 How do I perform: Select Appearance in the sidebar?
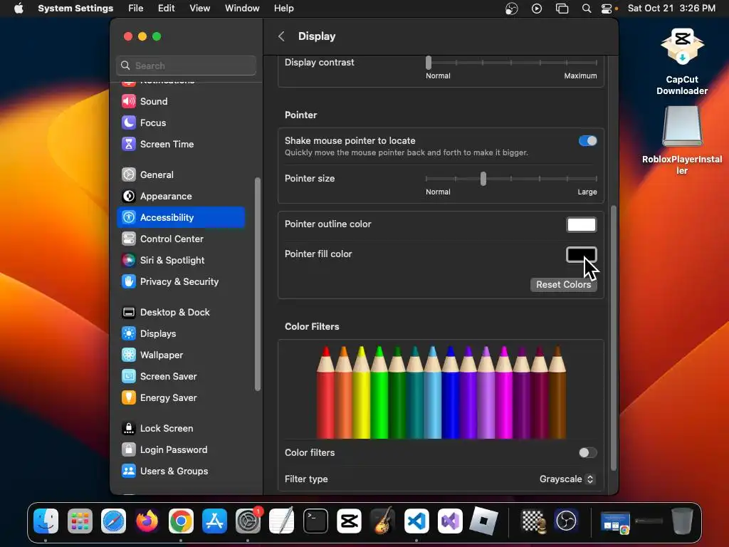click(x=181, y=197)
